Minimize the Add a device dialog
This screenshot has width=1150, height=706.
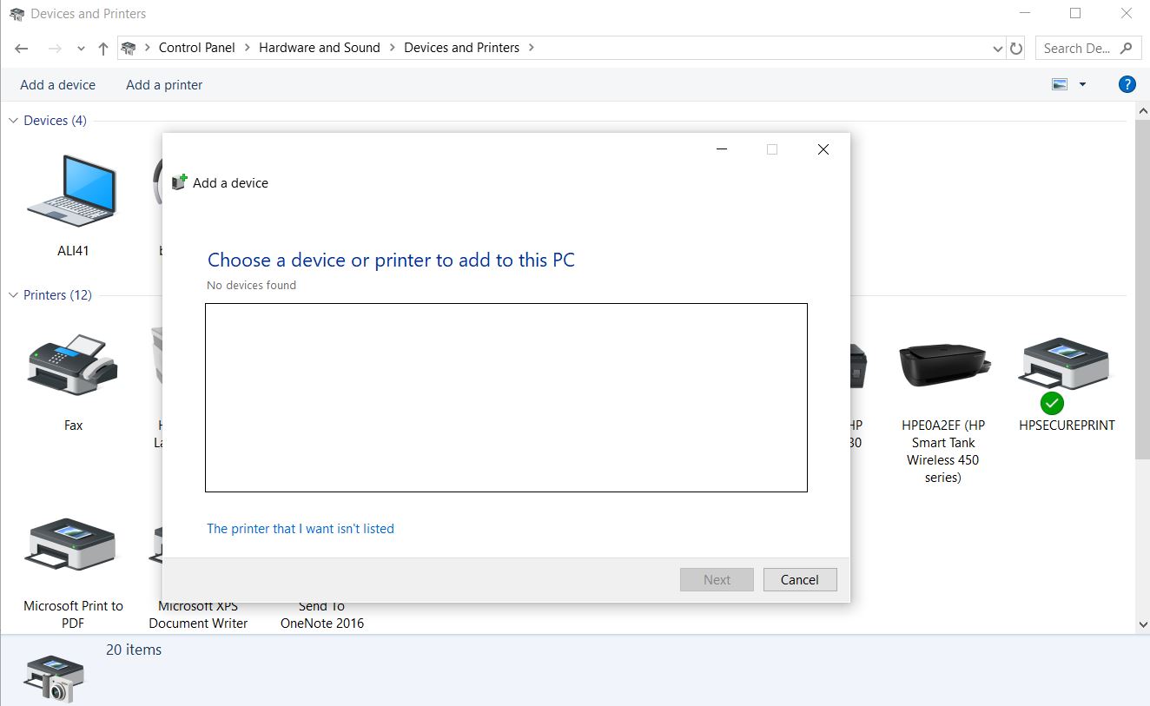(721, 149)
